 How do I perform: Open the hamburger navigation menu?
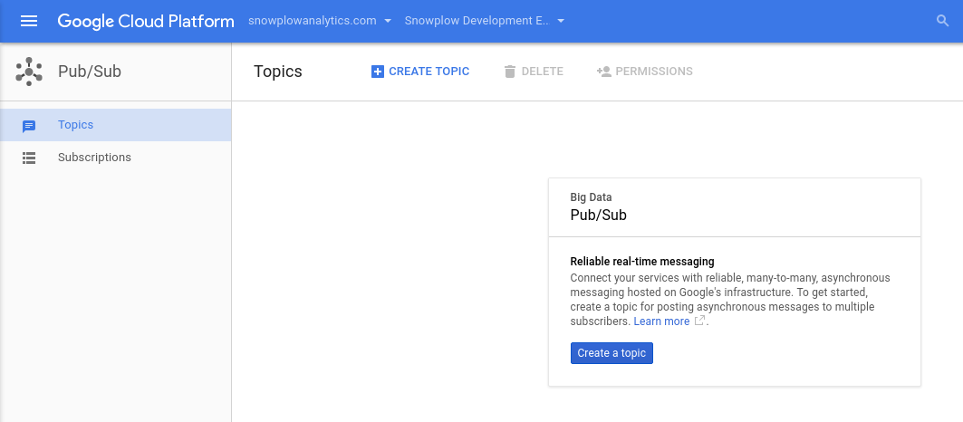[x=29, y=21]
